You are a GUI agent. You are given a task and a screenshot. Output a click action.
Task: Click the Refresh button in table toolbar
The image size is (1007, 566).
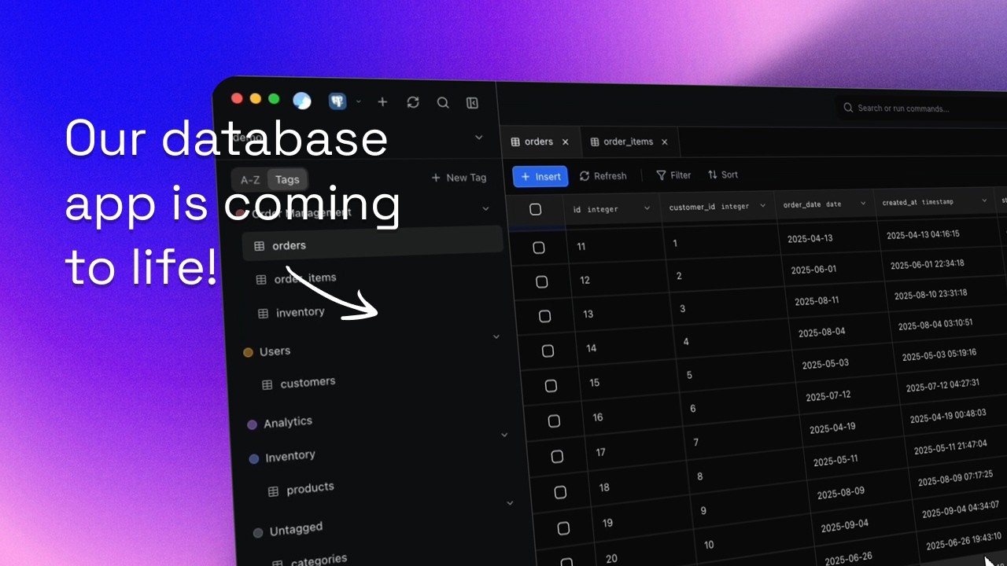pyautogui.click(x=603, y=176)
